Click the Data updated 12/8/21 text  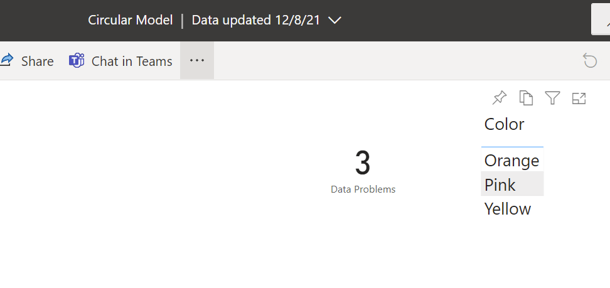point(256,20)
